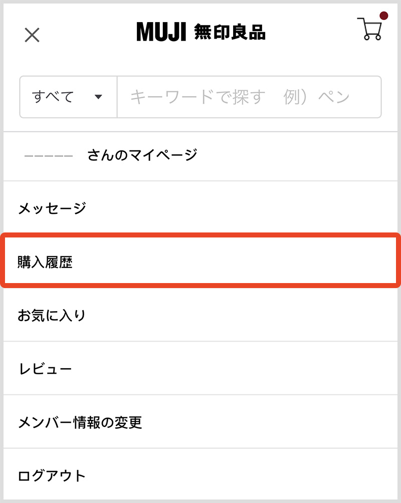Close the menu with the X icon

(32, 35)
